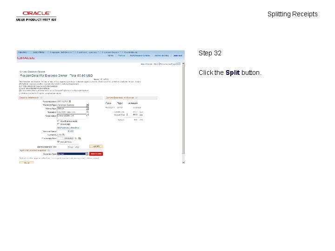The width and height of the screenshot is (335, 251).
Task: Click the Update button
Action: [x=96, y=146]
